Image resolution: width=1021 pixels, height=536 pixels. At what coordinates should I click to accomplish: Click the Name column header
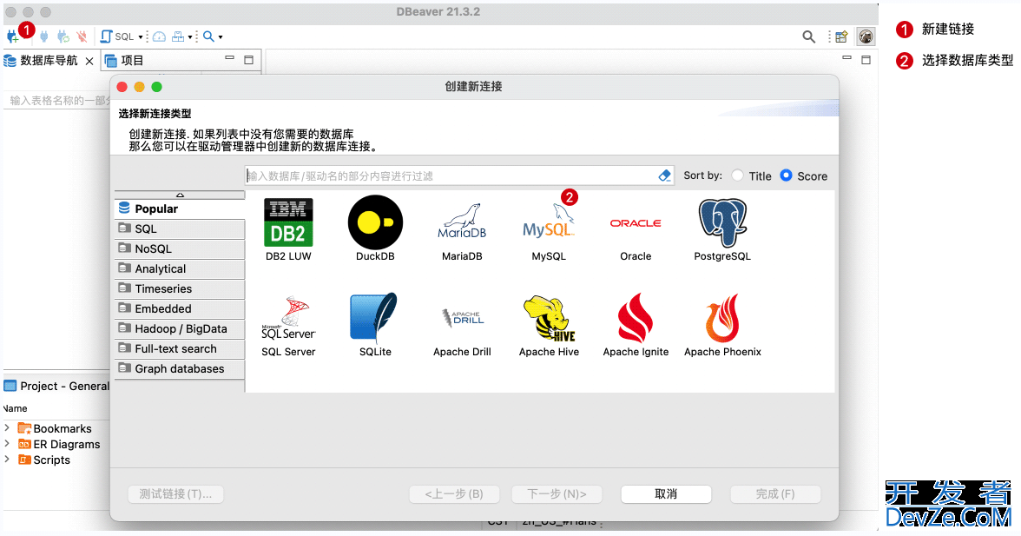tap(15, 408)
